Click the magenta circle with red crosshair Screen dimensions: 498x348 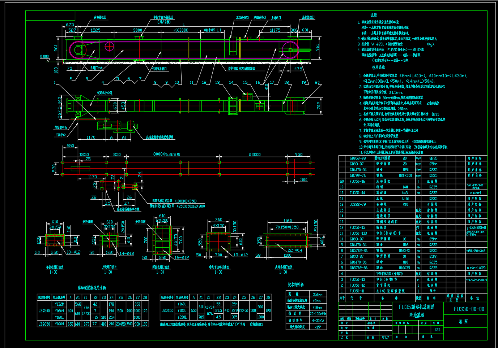point(109,46)
